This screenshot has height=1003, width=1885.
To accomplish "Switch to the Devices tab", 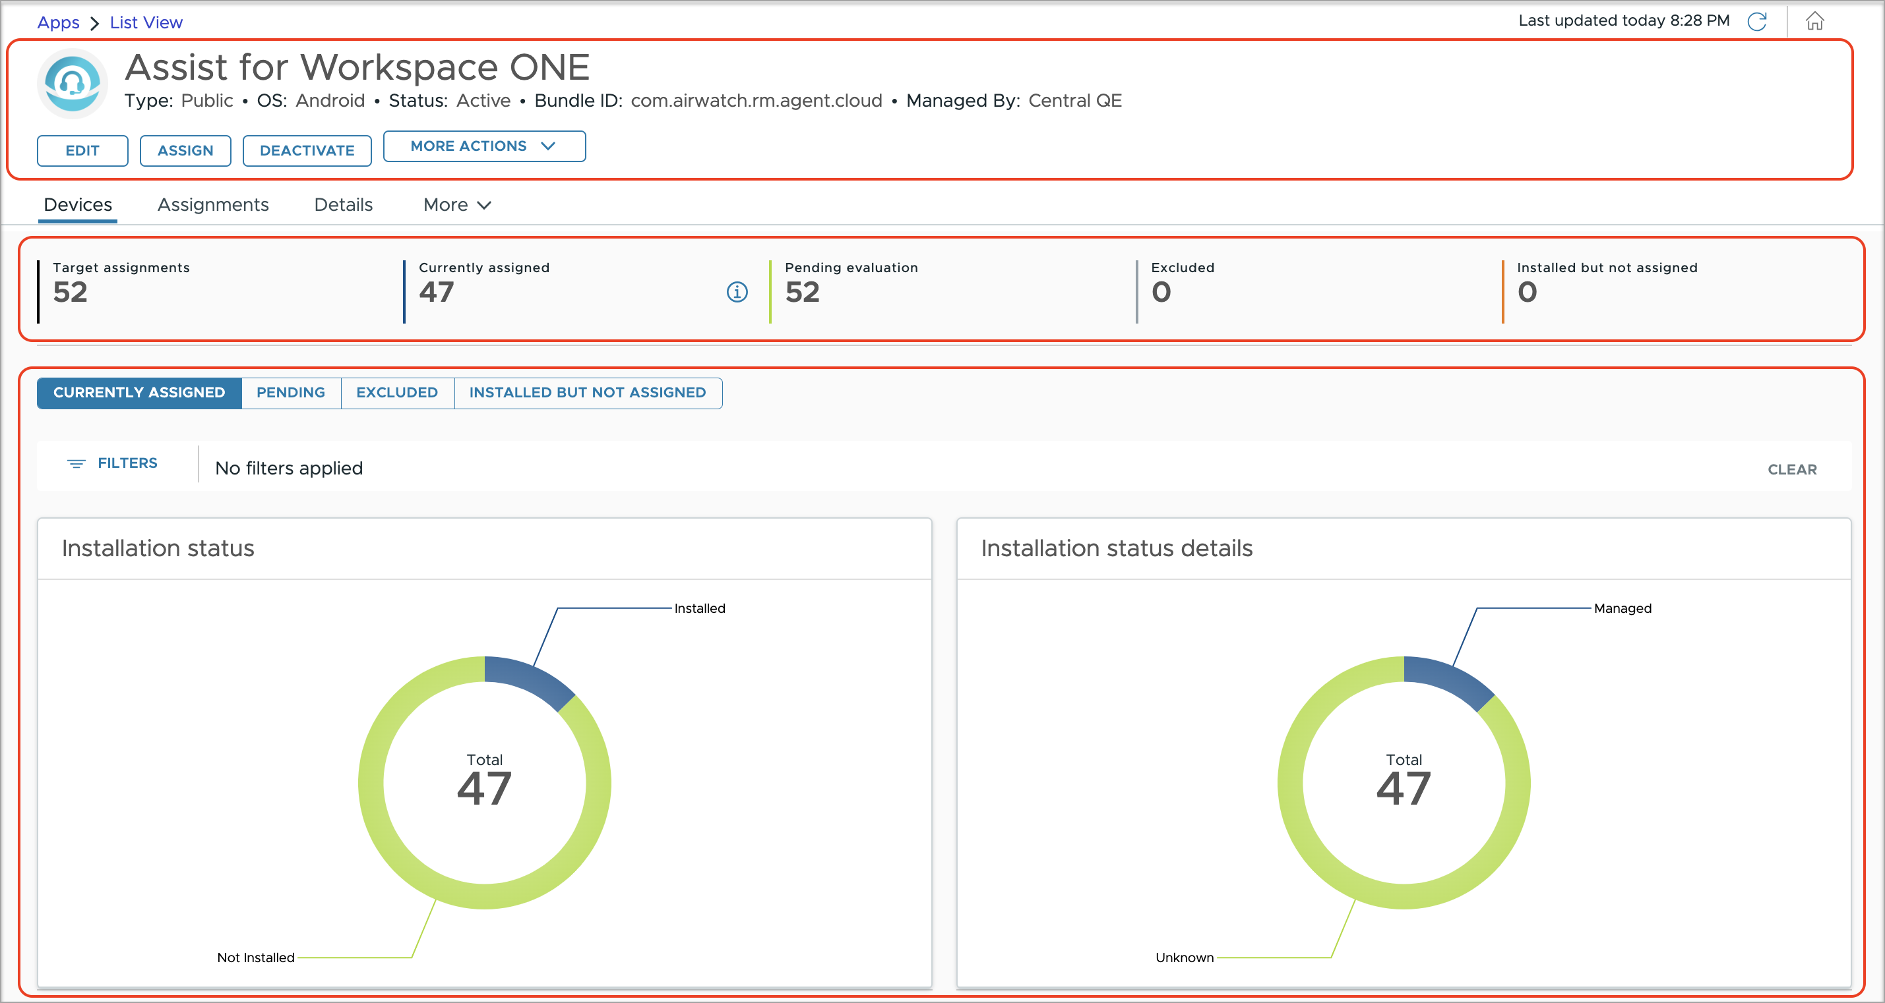I will point(78,205).
